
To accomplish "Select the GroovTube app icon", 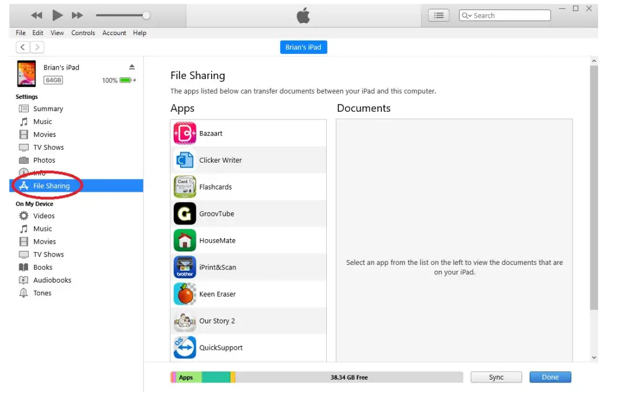I will coord(184,213).
